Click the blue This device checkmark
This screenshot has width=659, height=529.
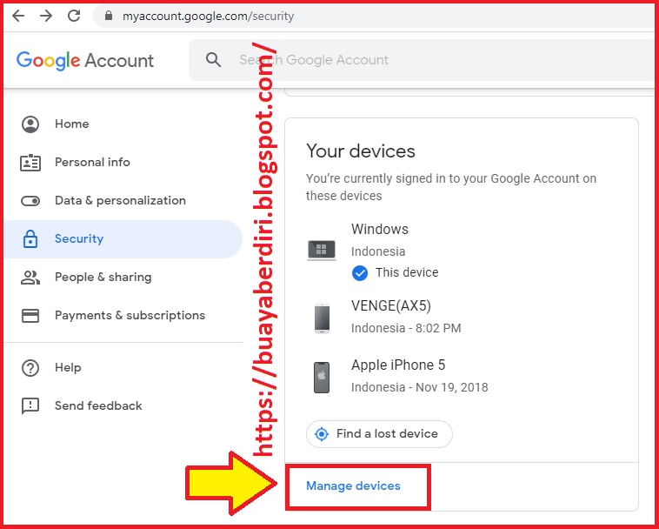click(x=359, y=273)
